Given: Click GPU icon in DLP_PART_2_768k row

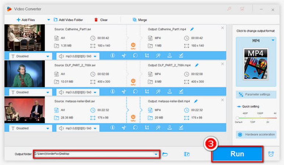Looking at the screenshot, I should [133, 82].
